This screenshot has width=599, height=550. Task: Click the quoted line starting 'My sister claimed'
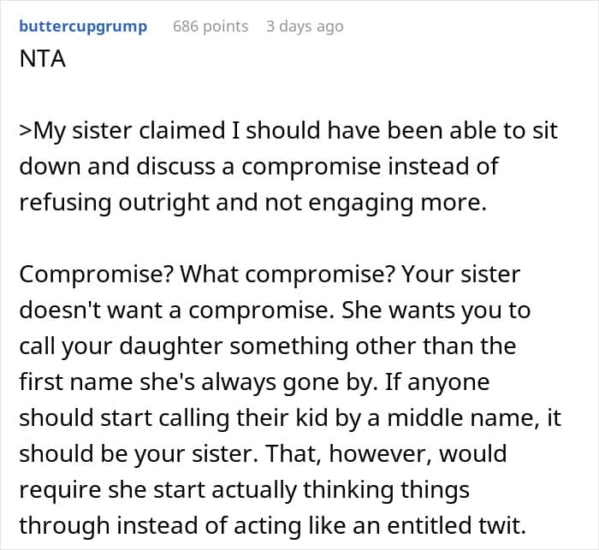288,131
